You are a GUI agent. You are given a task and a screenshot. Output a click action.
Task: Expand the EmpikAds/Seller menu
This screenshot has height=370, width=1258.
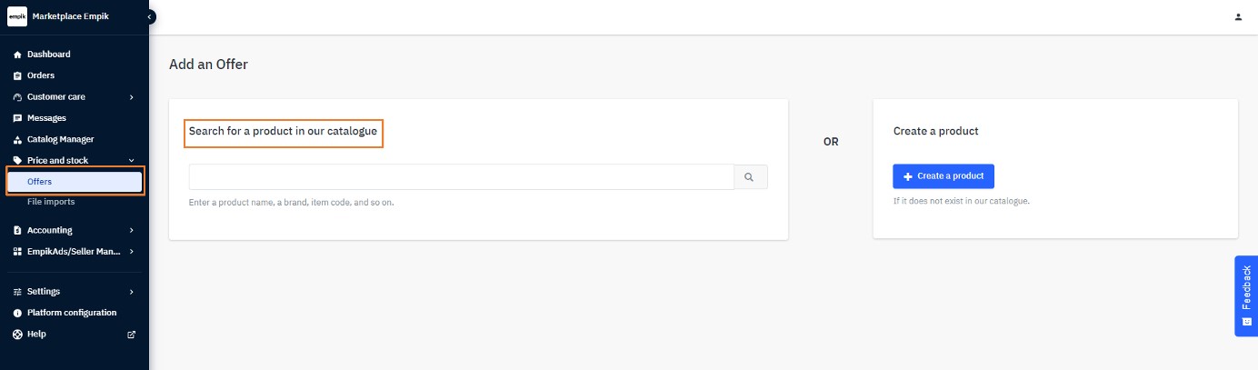click(132, 252)
